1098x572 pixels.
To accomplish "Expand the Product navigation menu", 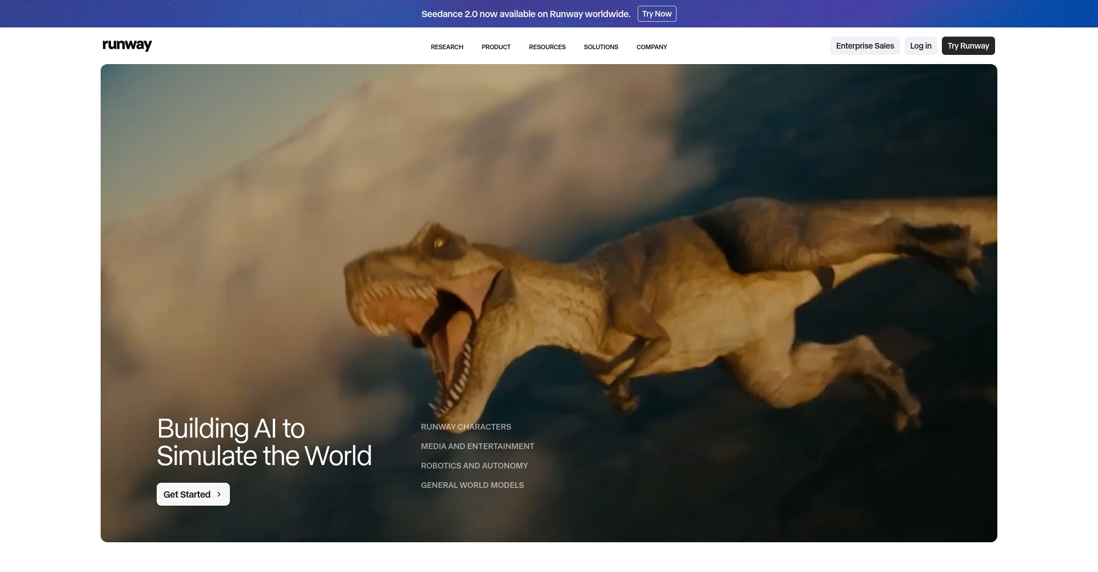I will (496, 47).
